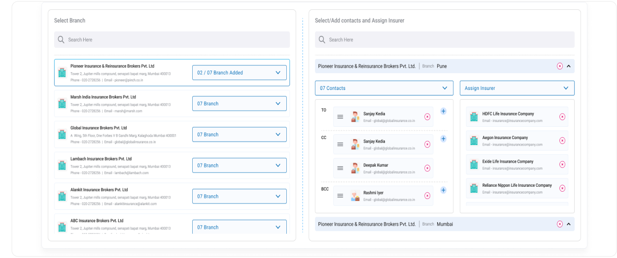Viewport: 617px width, 258px height.
Task: Click the Alankit Insurance Brokers building icon
Action: click(x=62, y=197)
